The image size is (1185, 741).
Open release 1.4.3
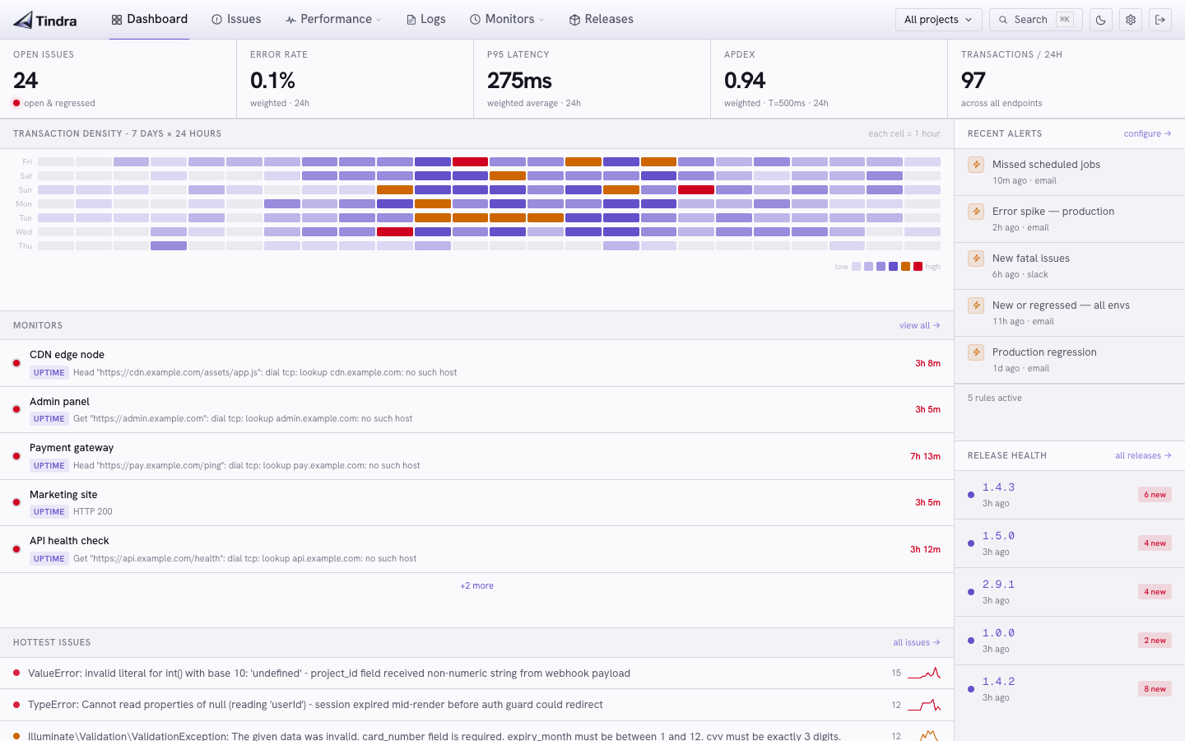pos(1070,495)
